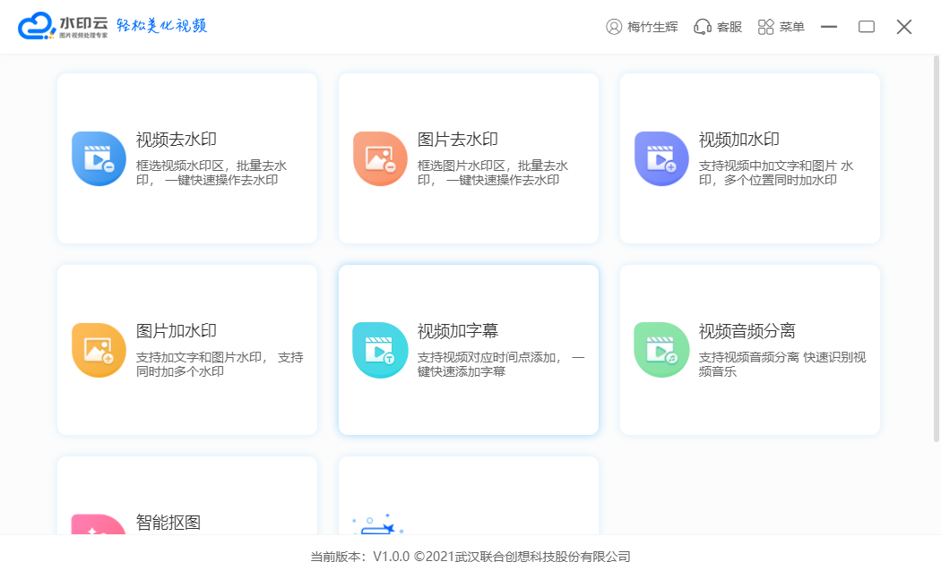Open the 菜单 menu

(781, 27)
